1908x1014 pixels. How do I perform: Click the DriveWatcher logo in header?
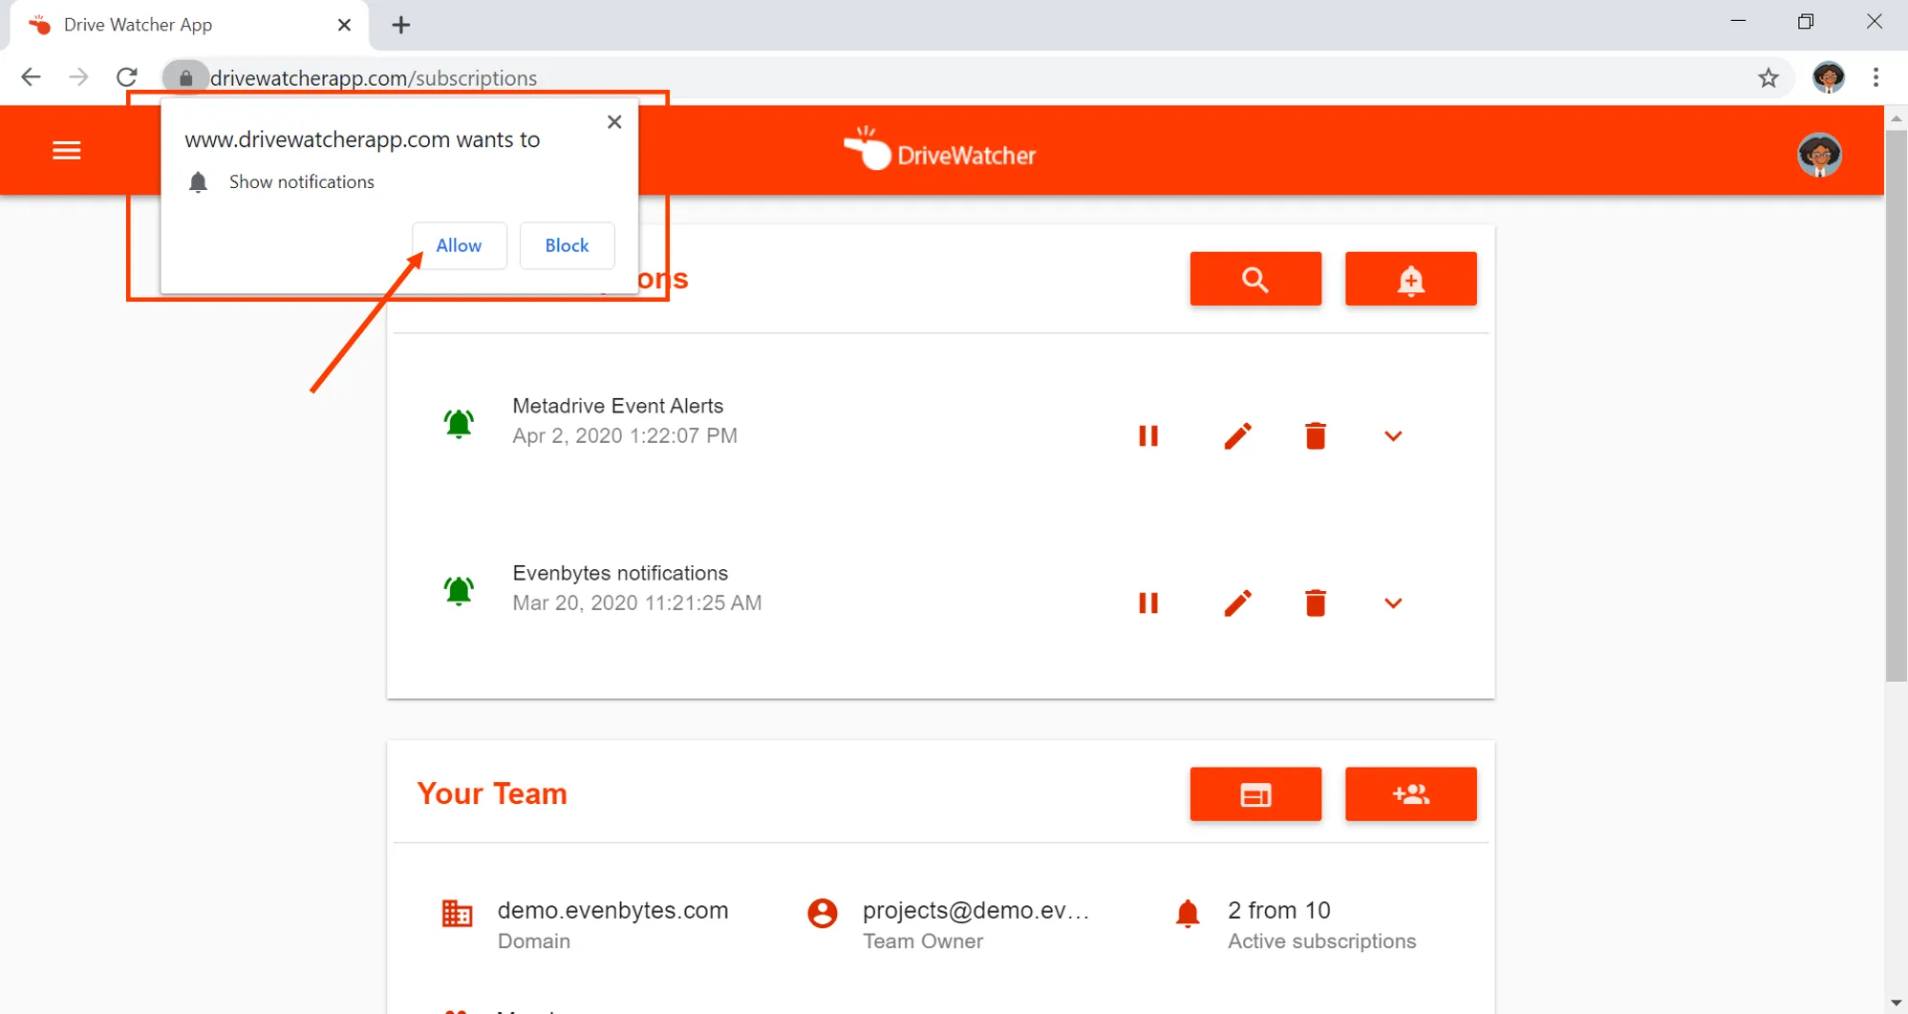point(939,151)
